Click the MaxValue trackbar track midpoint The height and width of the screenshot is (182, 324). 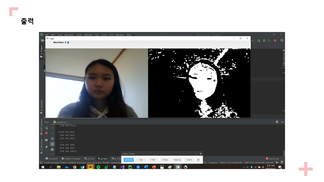tap(158, 43)
